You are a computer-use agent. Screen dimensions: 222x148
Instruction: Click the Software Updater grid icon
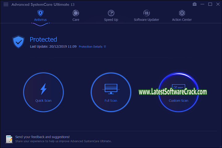point(146,13)
